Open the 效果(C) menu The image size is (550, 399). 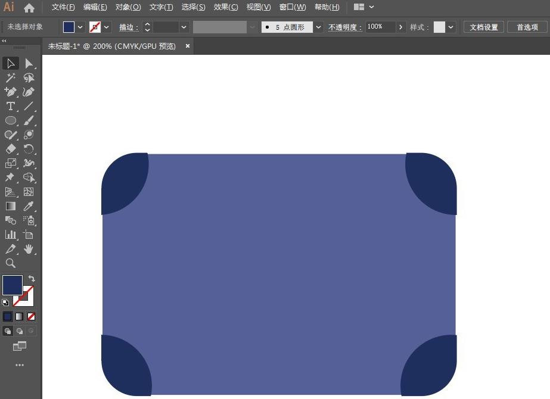click(x=226, y=7)
